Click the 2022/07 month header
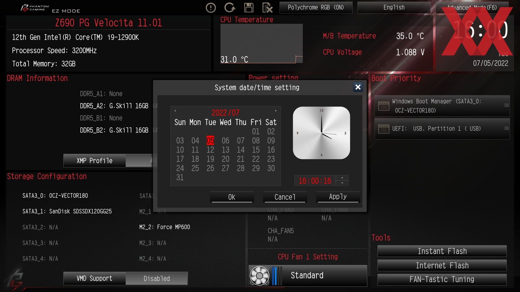 (225, 112)
